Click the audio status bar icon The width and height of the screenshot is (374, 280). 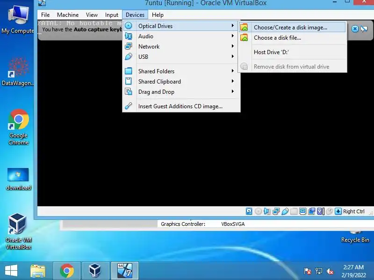tap(267, 211)
